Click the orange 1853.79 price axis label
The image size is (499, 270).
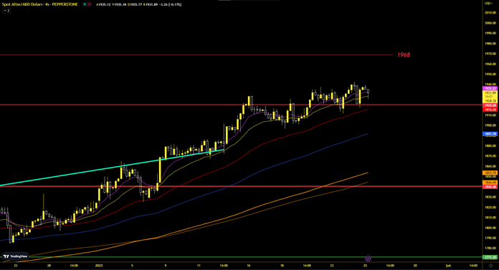(x=490, y=173)
